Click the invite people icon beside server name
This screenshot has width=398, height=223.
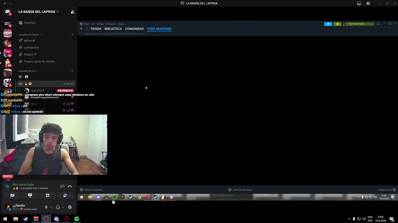pos(72,12)
